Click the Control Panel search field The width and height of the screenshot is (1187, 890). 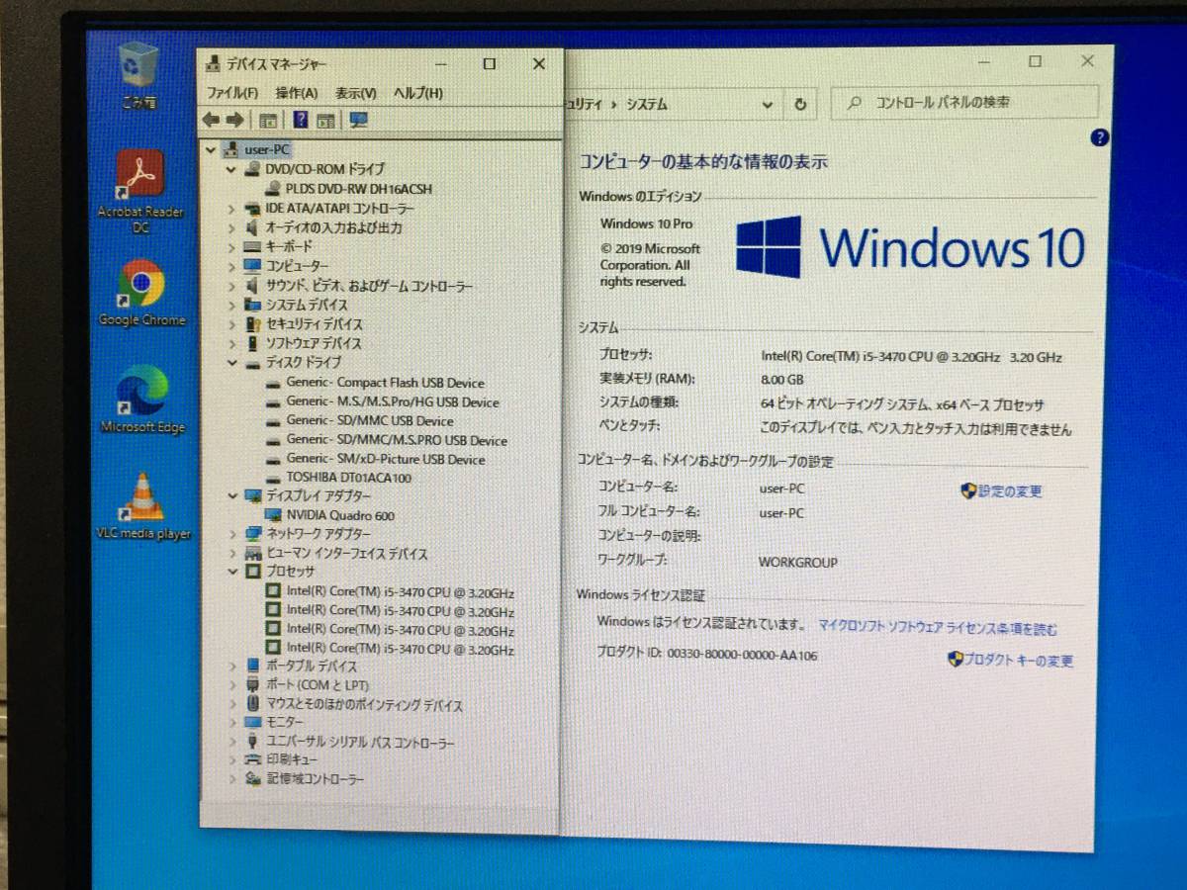(x=965, y=102)
